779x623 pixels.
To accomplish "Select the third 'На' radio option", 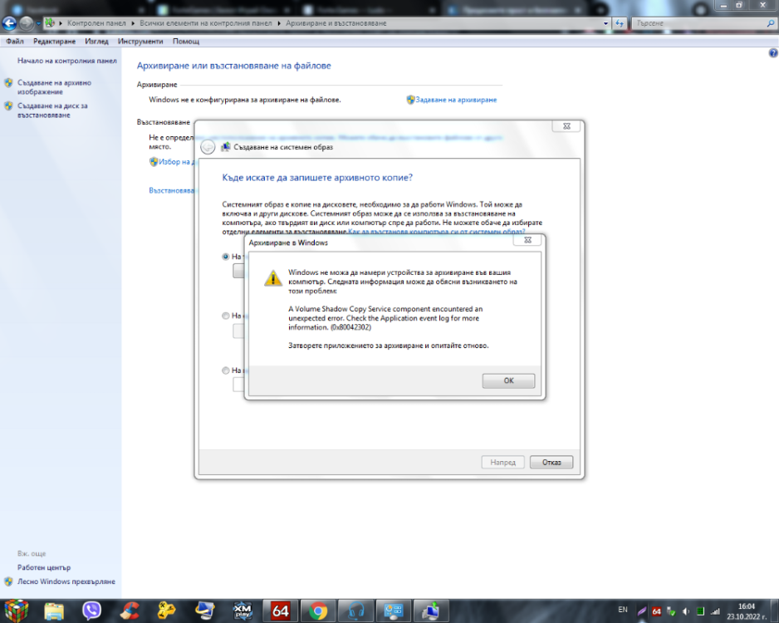I will point(226,370).
